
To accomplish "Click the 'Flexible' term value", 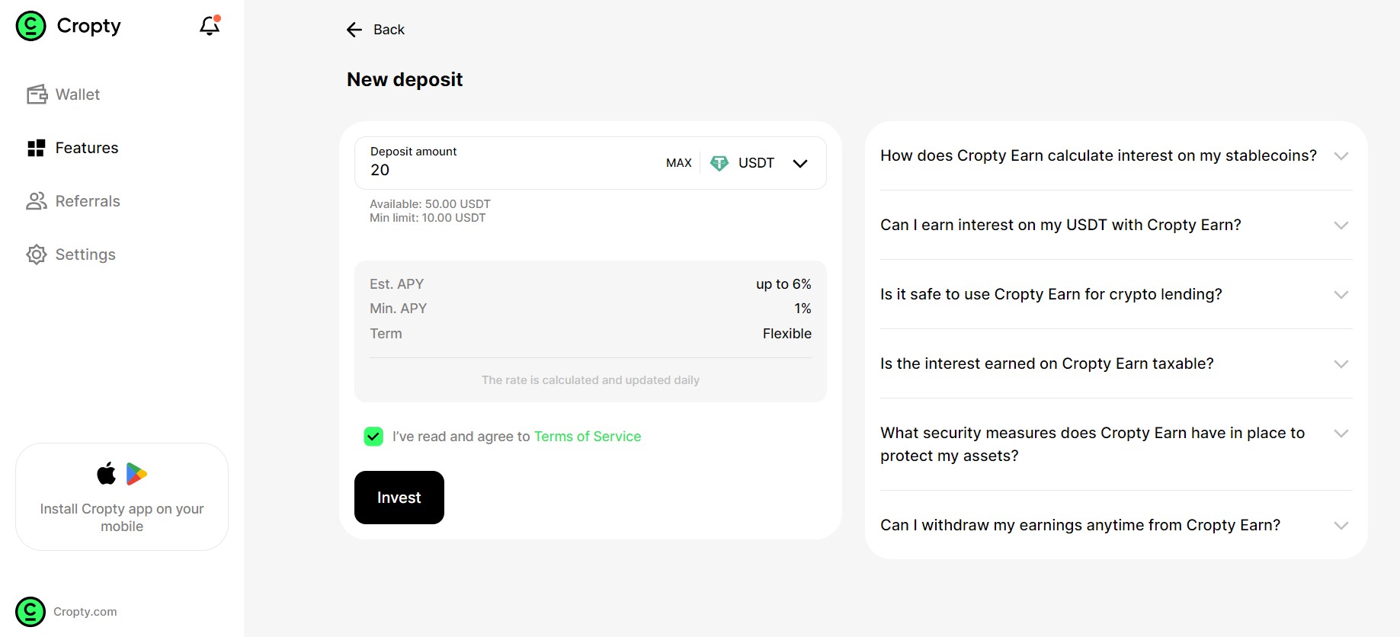I will (x=787, y=334).
